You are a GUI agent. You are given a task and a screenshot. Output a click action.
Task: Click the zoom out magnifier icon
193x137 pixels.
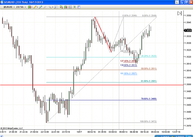coord(45,7)
